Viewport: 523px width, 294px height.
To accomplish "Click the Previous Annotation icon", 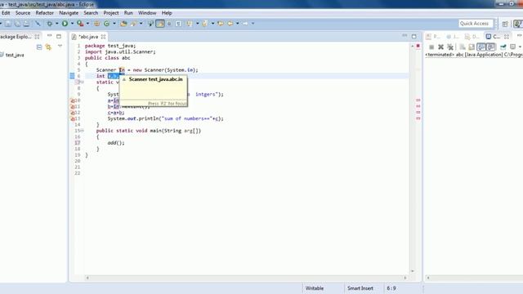I will 205,24.
